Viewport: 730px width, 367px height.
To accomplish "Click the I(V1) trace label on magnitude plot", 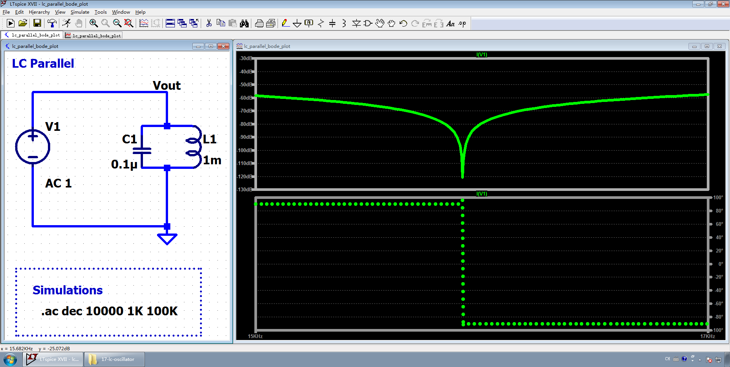I will (481, 55).
